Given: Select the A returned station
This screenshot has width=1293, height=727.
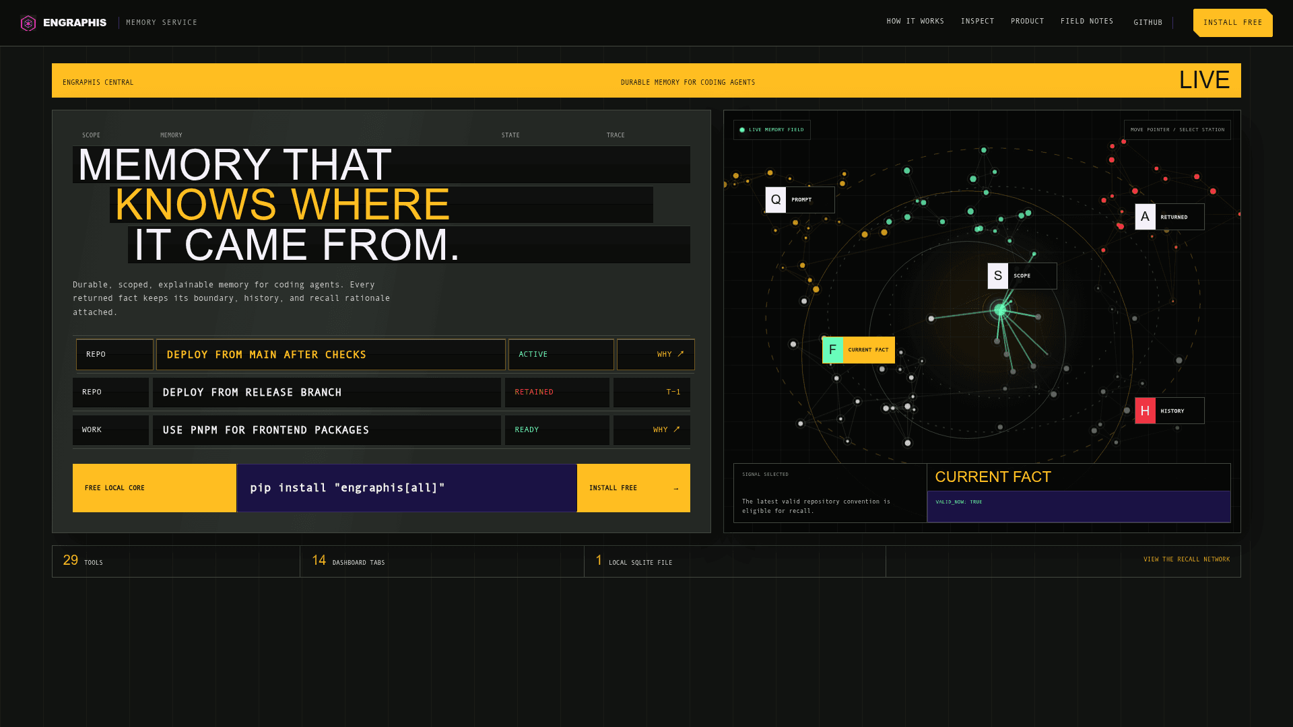Looking at the screenshot, I should 1170,217.
